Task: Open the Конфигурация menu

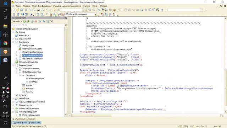Action: 45,6
